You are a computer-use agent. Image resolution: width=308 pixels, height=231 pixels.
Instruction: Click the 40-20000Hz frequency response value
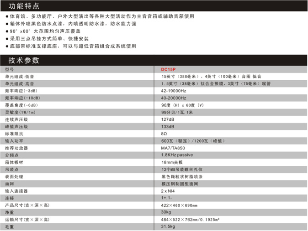coord(174,98)
